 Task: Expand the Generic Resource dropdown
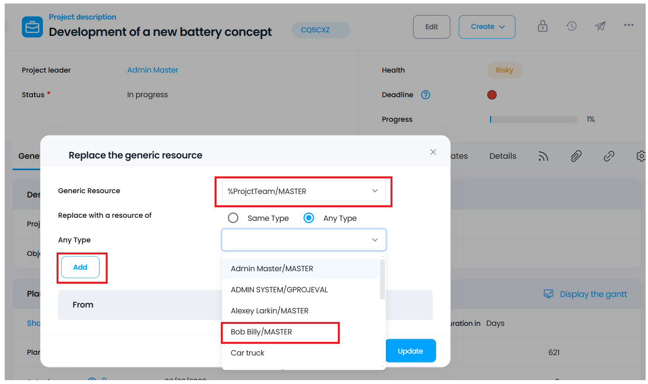click(304, 191)
